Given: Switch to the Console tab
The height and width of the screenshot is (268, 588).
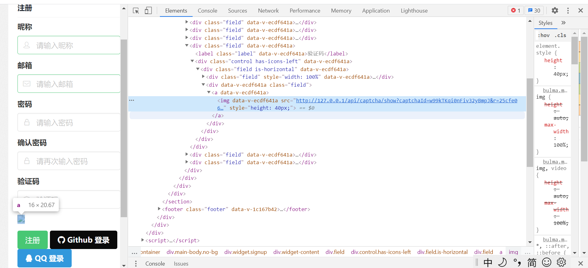Looking at the screenshot, I should pos(207,11).
